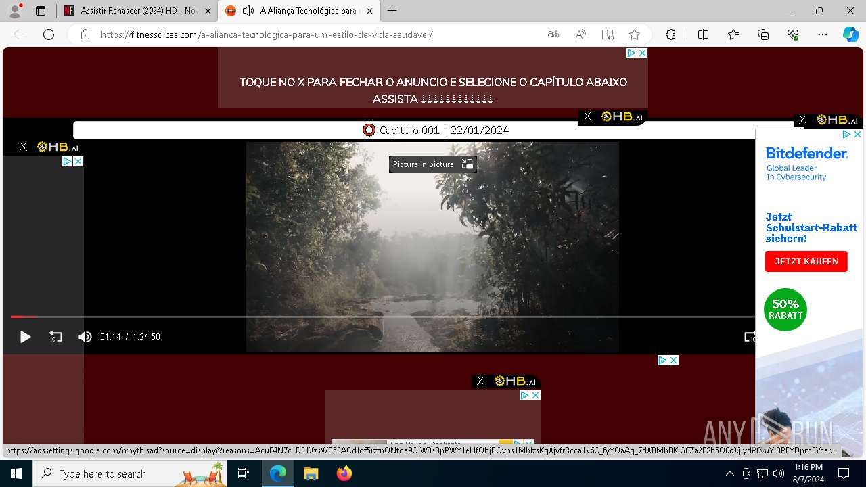
Task: Open the Windows Start menu
Action: pos(16,473)
